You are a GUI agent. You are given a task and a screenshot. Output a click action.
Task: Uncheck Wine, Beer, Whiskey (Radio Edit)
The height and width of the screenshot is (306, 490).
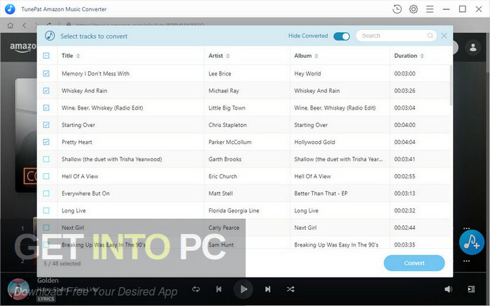point(46,108)
